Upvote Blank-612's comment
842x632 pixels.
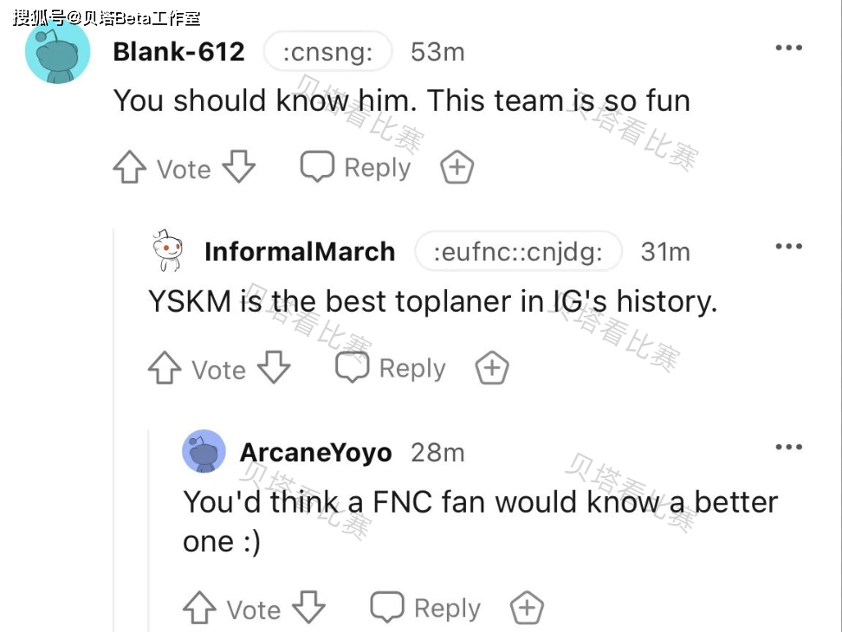tap(130, 168)
